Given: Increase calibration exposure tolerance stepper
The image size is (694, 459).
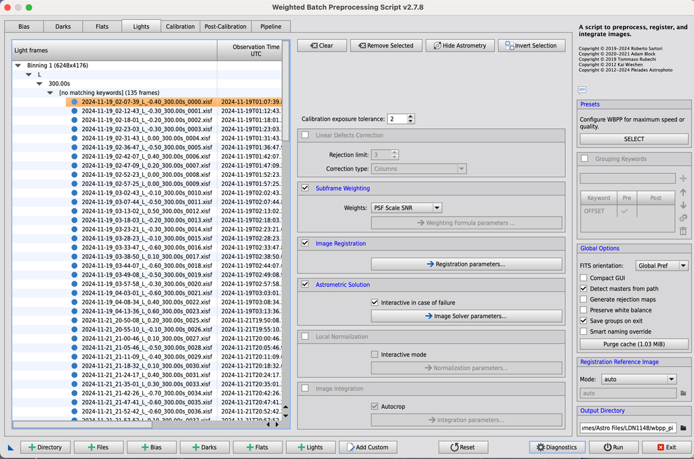Looking at the screenshot, I should pyautogui.click(x=410, y=117).
